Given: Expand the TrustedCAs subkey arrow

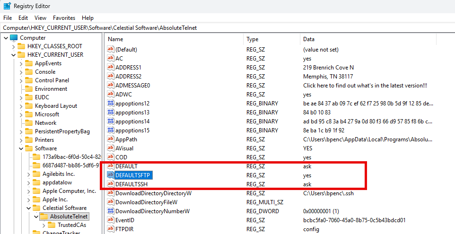Looking at the screenshot, I should click(x=44, y=225).
